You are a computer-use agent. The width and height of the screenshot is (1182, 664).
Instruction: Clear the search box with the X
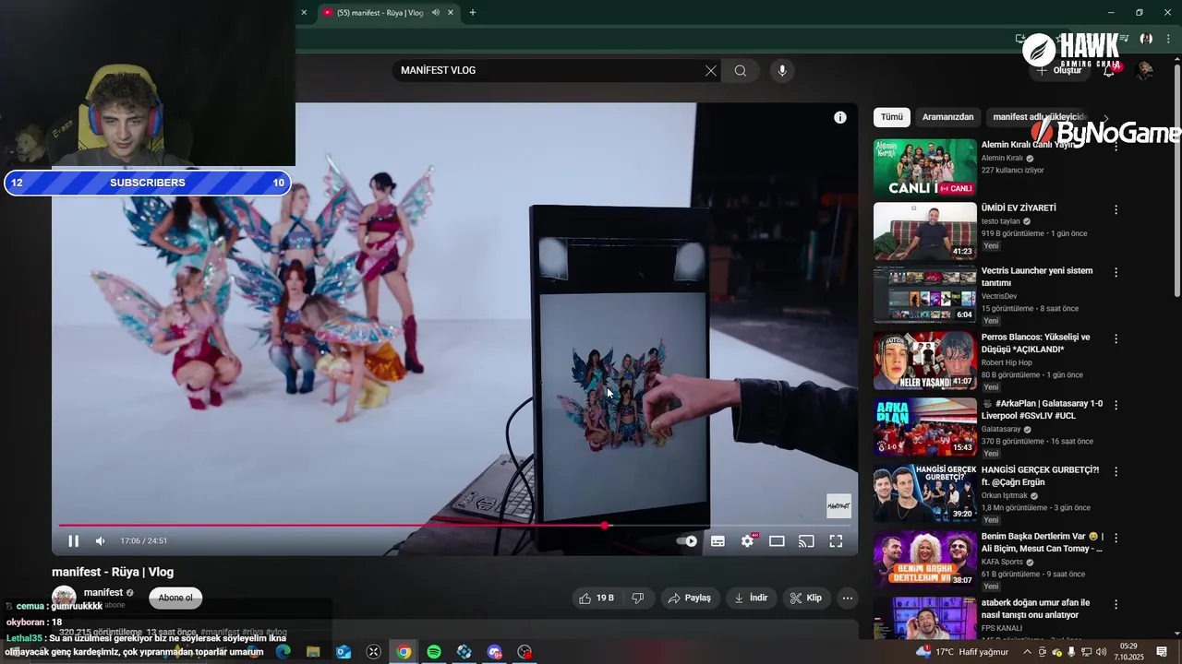click(710, 71)
